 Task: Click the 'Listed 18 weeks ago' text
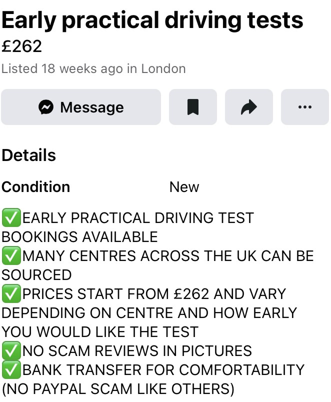(x=61, y=68)
